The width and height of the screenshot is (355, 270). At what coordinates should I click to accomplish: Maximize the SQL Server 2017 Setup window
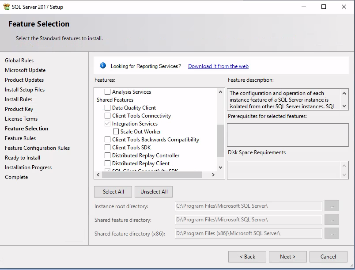pos(324,7)
